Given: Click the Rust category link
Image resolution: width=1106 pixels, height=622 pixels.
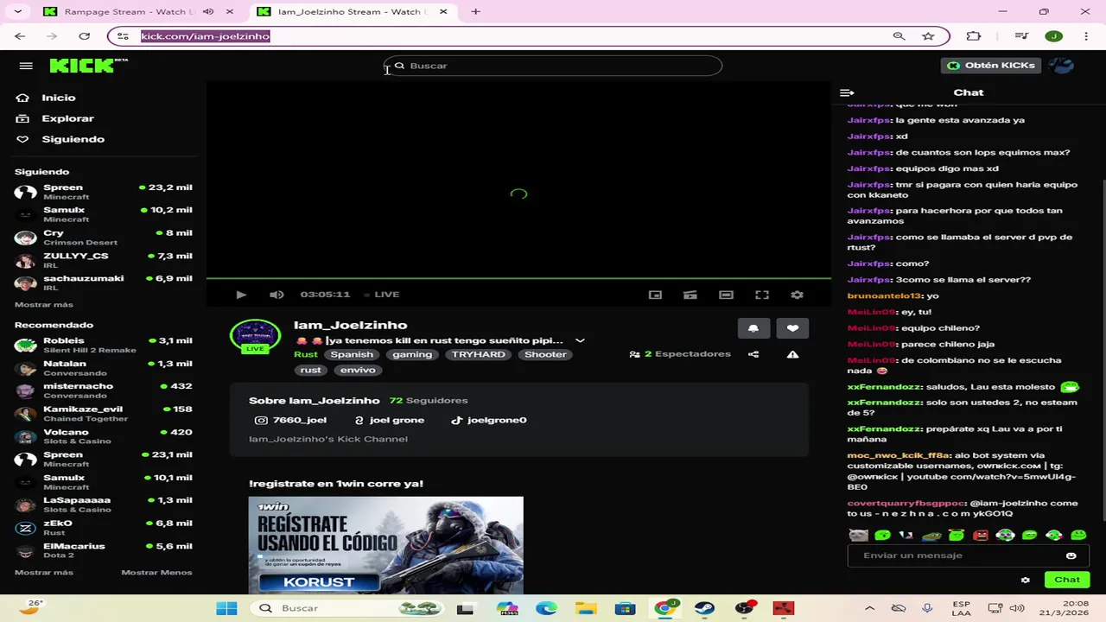Looking at the screenshot, I should 306,354.
